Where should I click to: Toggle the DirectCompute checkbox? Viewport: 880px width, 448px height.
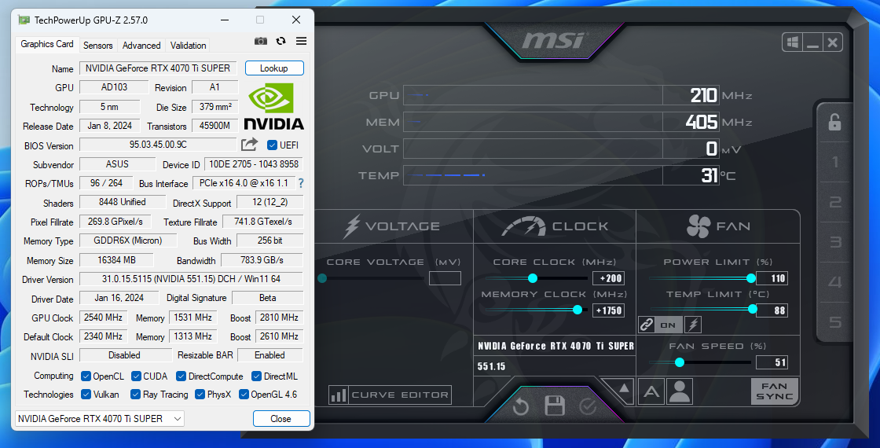(181, 376)
